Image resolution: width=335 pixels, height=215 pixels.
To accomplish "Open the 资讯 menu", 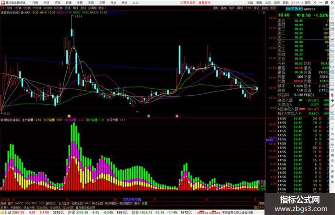I will pyautogui.click(x=57, y=3).
